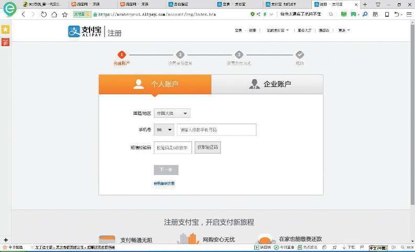Click the 获取验证码 button
This screenshot has height=252, width=415.
208,148
